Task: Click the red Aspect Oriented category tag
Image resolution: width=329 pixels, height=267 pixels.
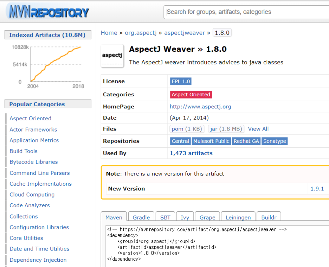Action: tap(191, 95)
